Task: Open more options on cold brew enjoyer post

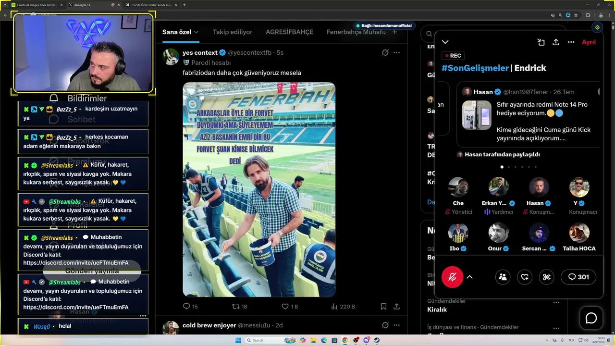Action: tap(396, 325)
